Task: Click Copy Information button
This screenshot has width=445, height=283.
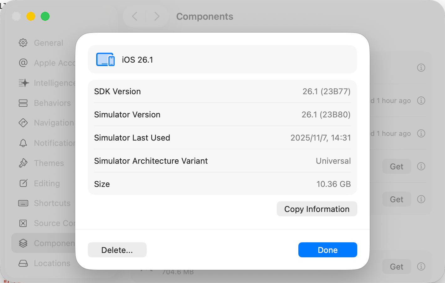Action: (x=317, y=209)
